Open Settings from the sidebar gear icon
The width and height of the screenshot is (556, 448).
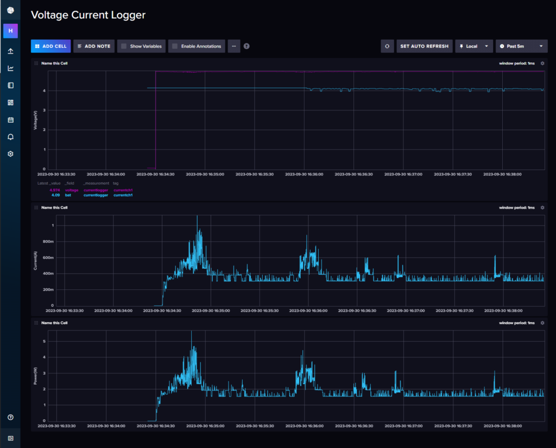[x=10, y=154]
